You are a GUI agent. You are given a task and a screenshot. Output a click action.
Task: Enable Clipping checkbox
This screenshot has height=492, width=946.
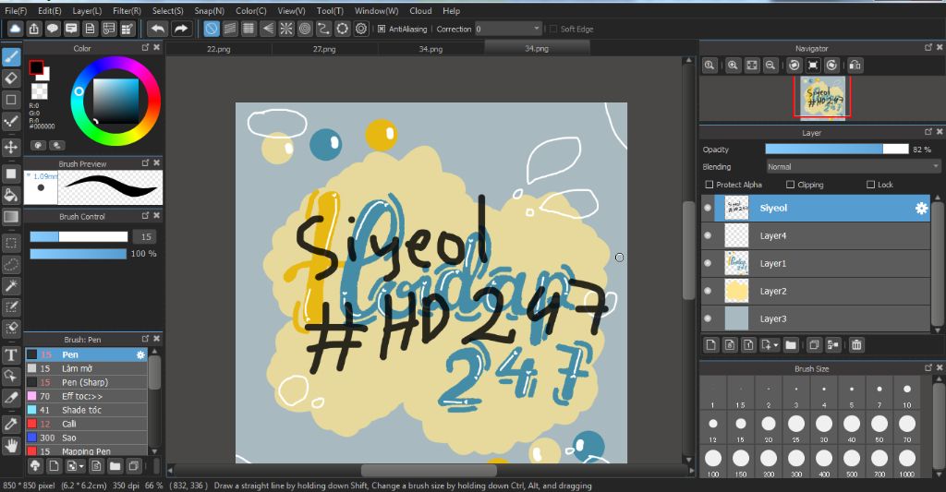790,185
